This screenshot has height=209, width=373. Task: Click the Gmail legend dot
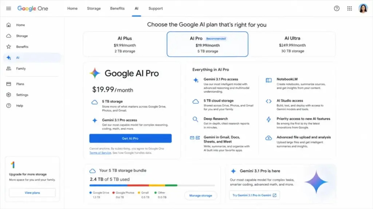[139, 193]
